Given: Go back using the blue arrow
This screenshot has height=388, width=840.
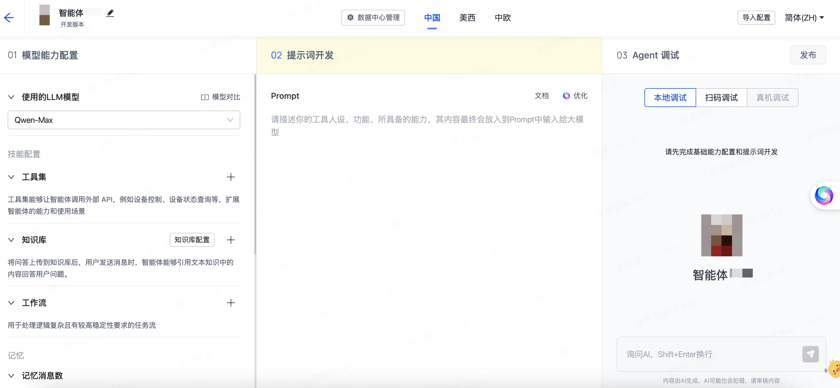Looking at the screenshot, I should [9, 17].
